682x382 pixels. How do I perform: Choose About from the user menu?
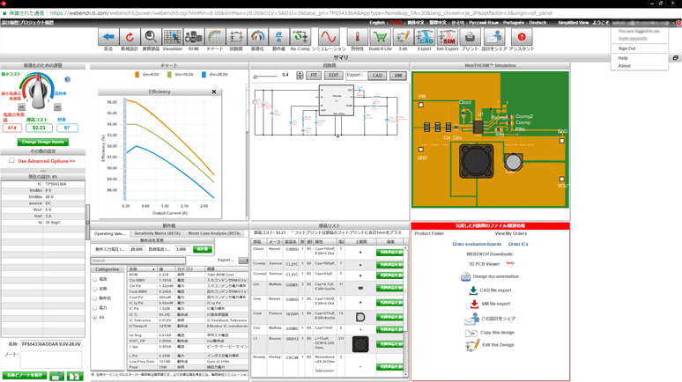[624, 66]
